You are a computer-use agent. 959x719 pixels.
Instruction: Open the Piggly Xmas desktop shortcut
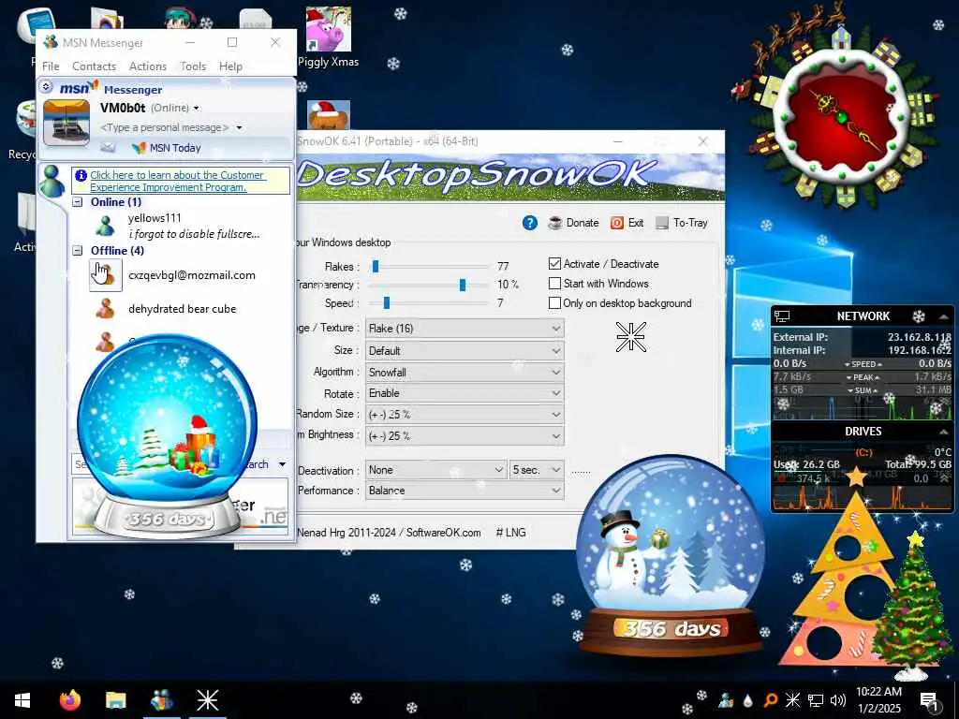pyautogui.click(x=329, y=37)
